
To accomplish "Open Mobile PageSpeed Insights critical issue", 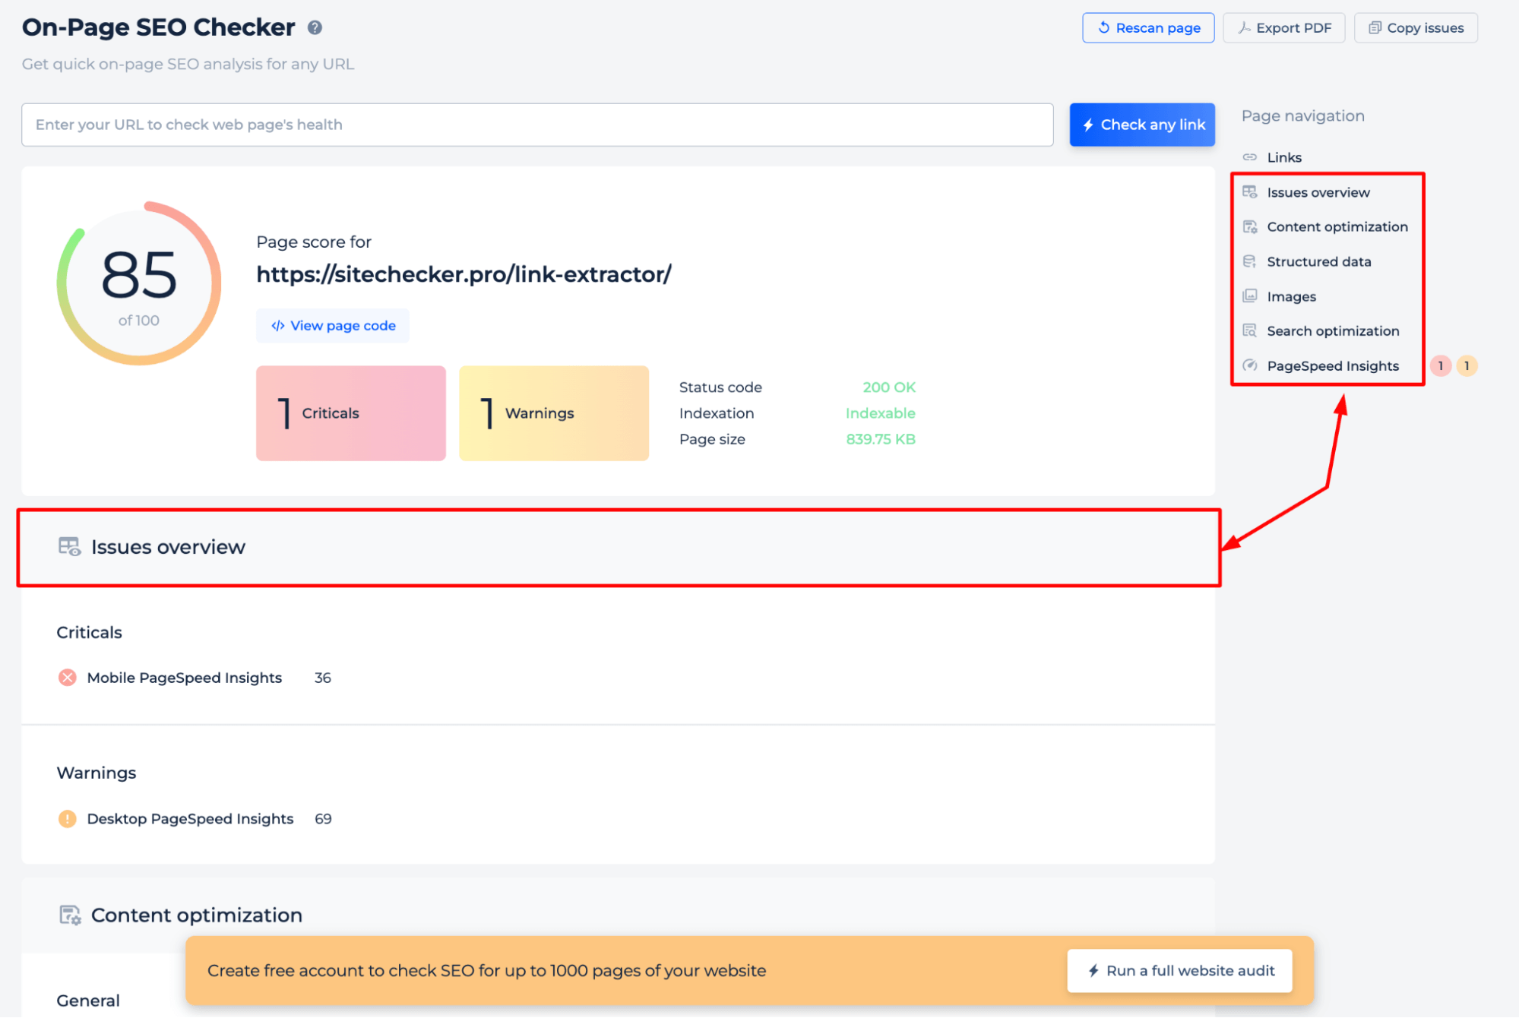I will (185, 678).
